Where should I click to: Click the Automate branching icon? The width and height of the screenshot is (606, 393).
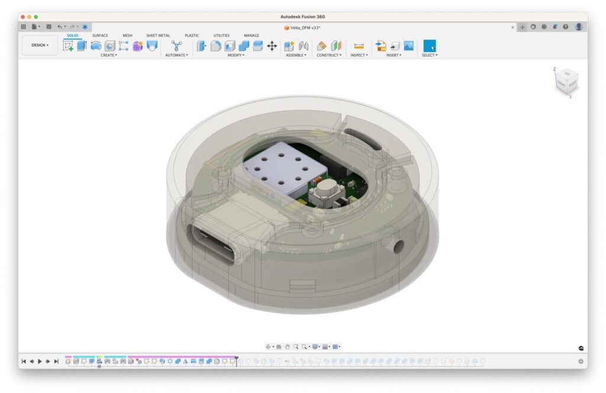tap(176, 46)
